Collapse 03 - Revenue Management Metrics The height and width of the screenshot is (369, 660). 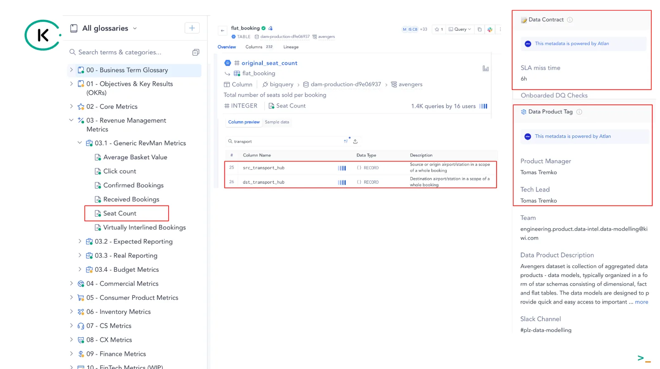click(x=71, y=120)
